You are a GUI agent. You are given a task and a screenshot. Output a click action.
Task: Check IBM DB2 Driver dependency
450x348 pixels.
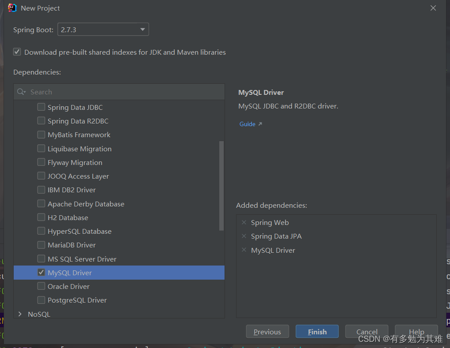click(41, 190)
